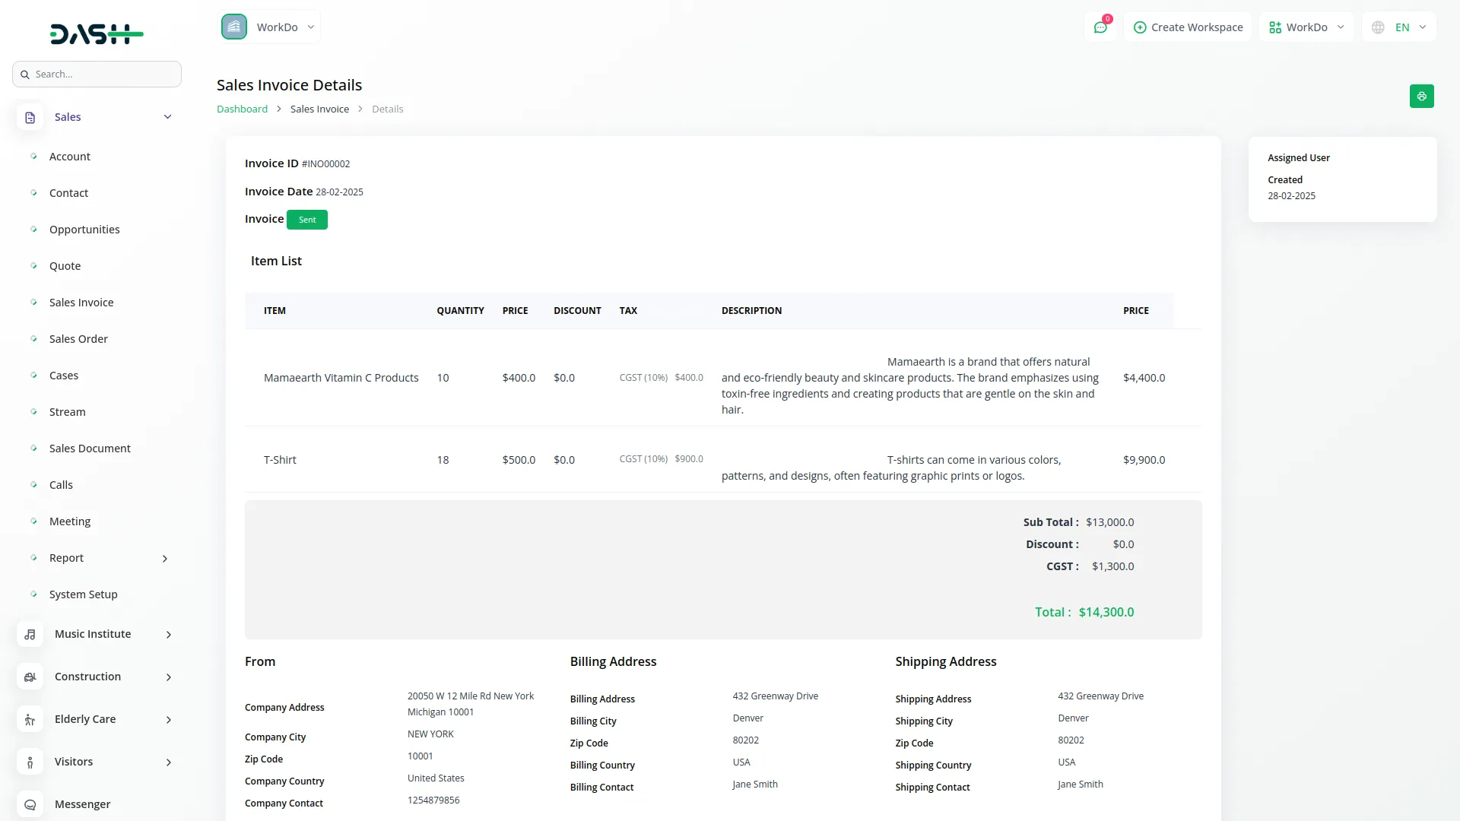Expand the Report submenu
The height and width of the screenshot is (821, 1460).
point(165,559)
